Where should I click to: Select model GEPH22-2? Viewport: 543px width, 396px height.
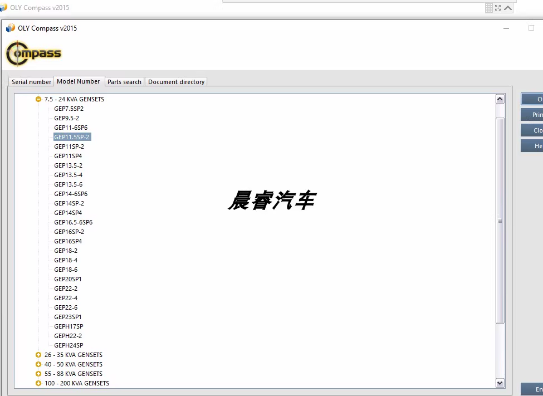(68, 336)
